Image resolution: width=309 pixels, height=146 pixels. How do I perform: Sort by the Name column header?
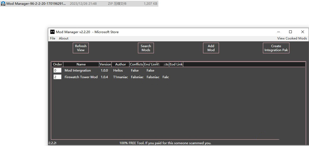[81, 64]
